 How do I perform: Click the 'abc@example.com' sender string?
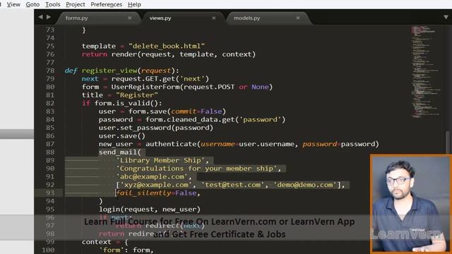pos(152,176)
